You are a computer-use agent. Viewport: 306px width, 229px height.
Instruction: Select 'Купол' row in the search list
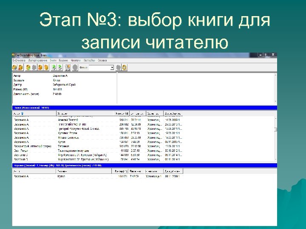point(98,142)
